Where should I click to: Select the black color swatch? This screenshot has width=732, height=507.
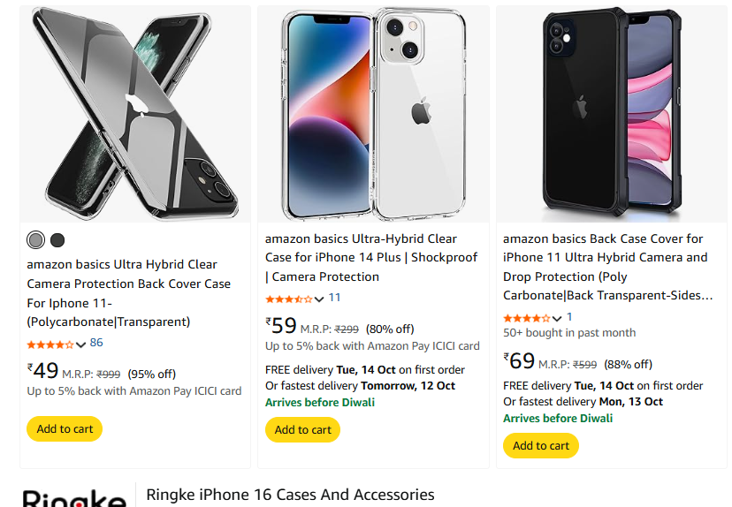(x=57, y=240)
